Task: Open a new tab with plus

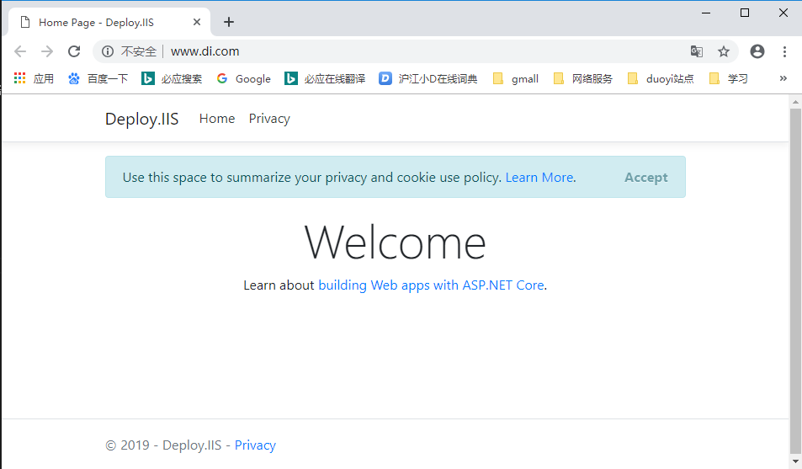Action: pyautogui.click(x=229, y=22)
